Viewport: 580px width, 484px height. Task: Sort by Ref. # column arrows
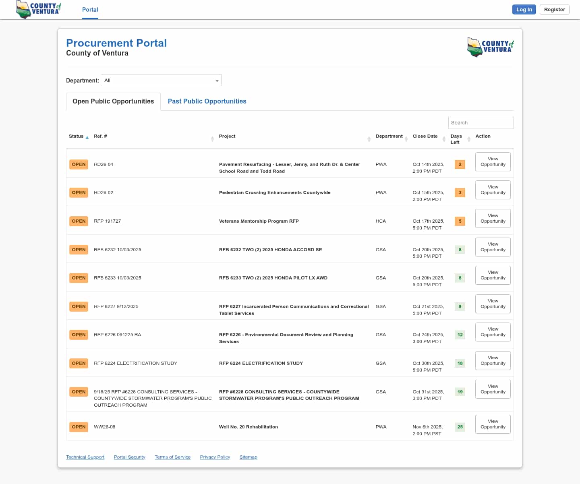pyautogui.click(x=212, y=139)
